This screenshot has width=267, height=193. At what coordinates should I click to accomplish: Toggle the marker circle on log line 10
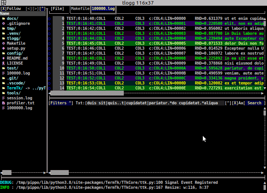[49, 68]
